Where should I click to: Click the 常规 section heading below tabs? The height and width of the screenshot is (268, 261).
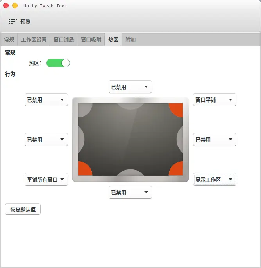(10, 52)
